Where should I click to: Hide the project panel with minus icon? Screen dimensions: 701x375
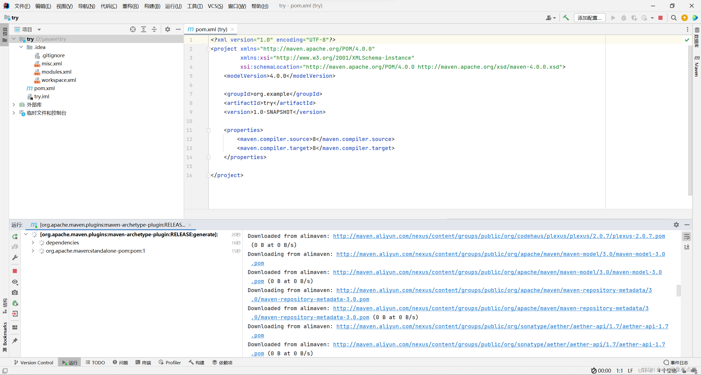click(178, 29)
